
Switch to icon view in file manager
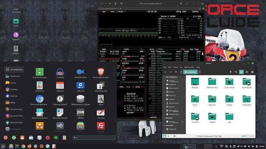coord(241,72)
